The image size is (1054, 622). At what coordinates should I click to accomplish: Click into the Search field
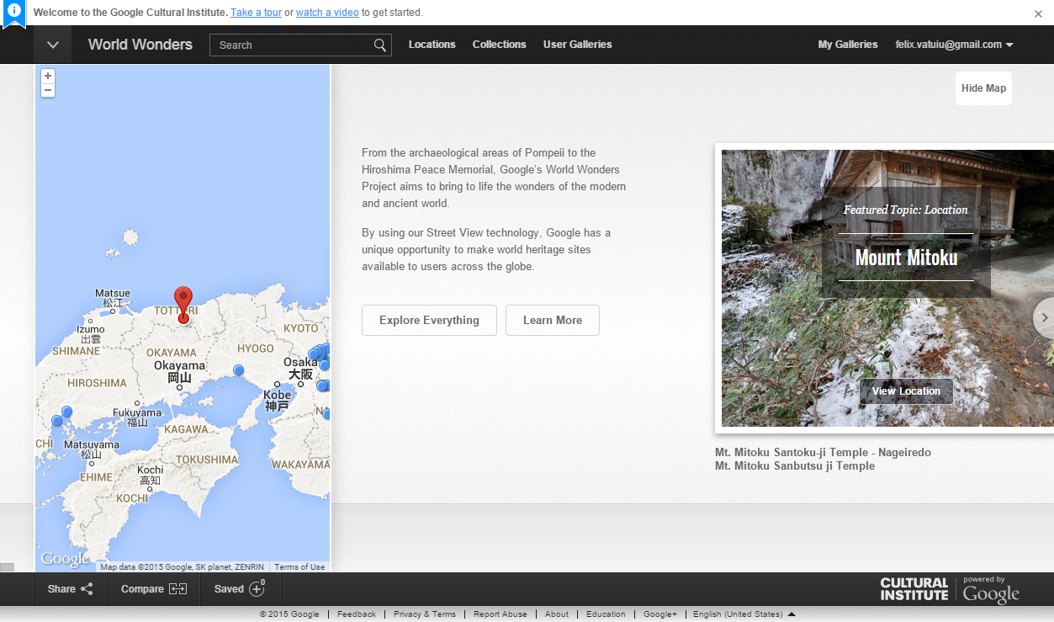pos(290,45)
